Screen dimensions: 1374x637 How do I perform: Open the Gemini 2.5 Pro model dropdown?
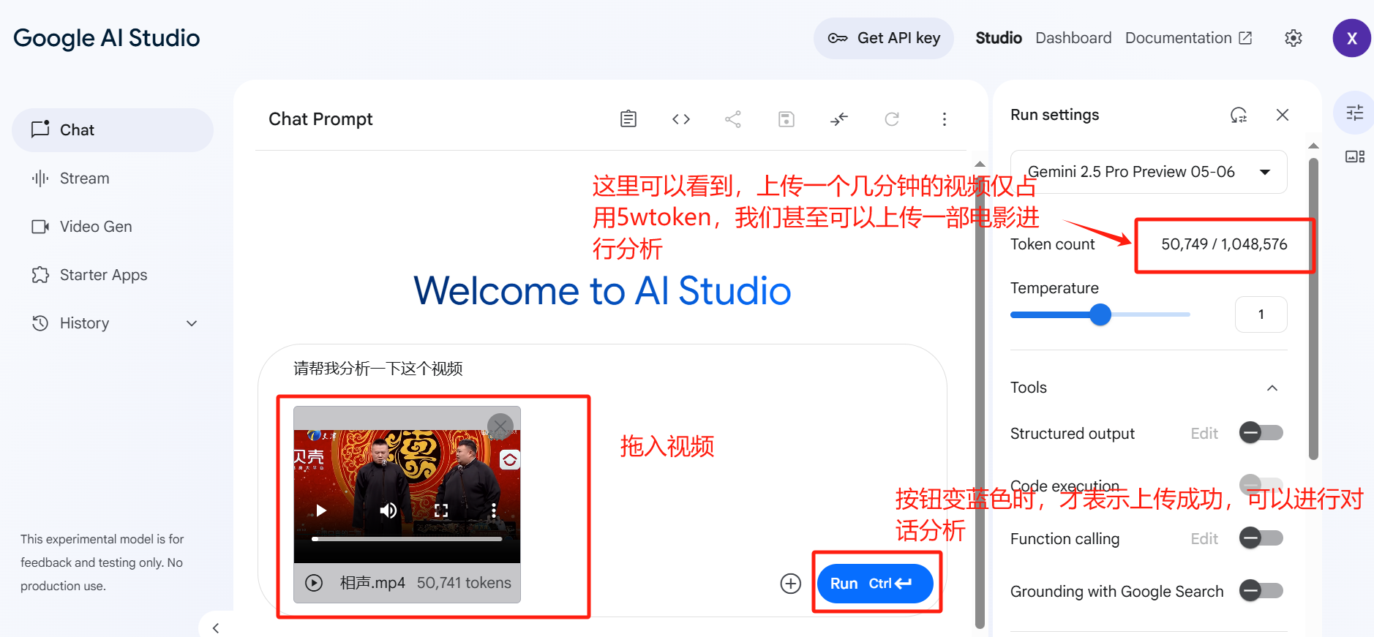[1149, 172]
